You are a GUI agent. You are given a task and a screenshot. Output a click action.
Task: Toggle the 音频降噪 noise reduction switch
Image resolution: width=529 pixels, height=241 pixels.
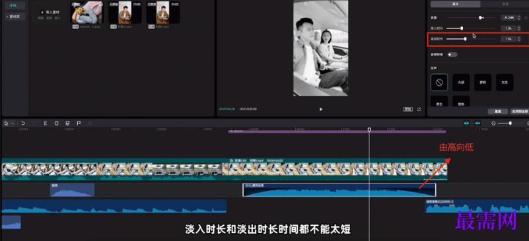[452, 54]
